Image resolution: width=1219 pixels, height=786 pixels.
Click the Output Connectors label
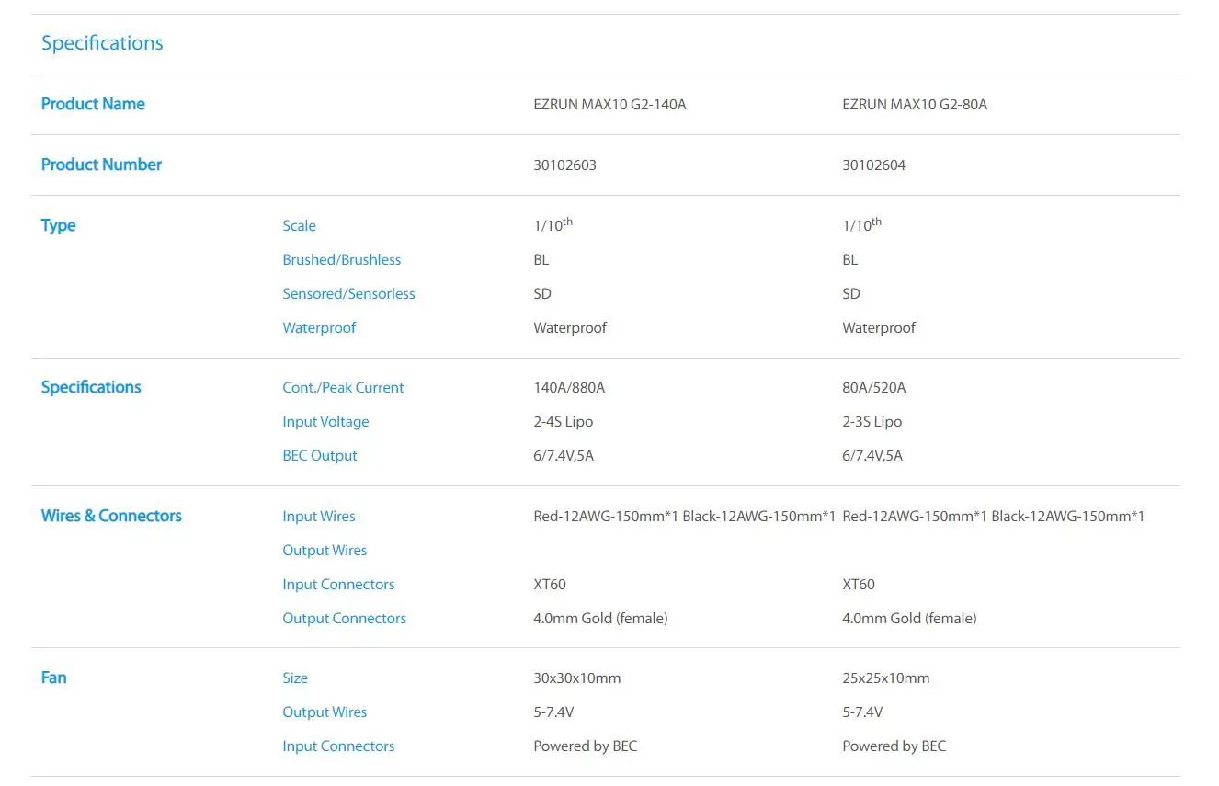344,619
